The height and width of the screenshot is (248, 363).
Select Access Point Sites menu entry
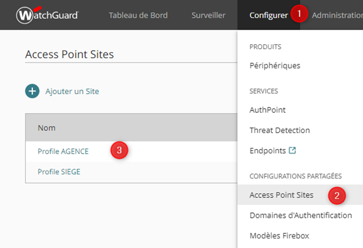(x=281, y=195)
